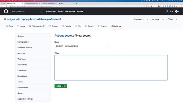Viewport: 183px width, 103px height.
Task: Open the Apple menu
Action: pyautogui.click(x=2, y=1)
